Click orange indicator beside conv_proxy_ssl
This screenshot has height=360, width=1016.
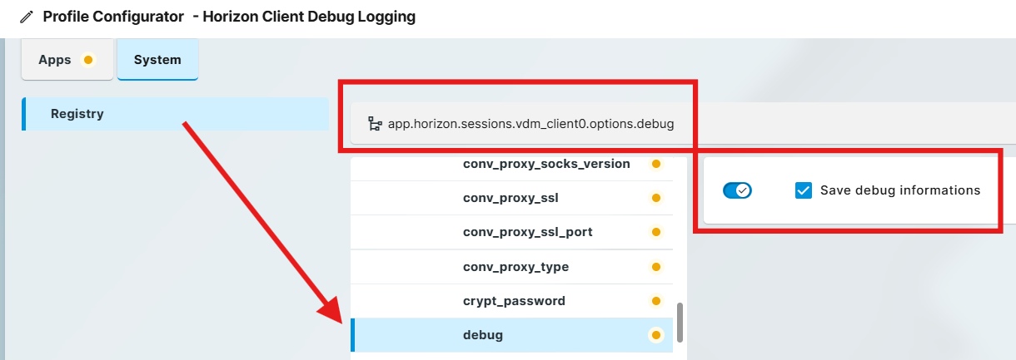[x=655, y=198]
